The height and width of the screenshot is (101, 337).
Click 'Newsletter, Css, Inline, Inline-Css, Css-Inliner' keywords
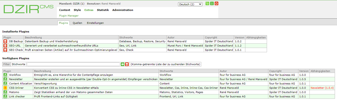pos(189,88)
